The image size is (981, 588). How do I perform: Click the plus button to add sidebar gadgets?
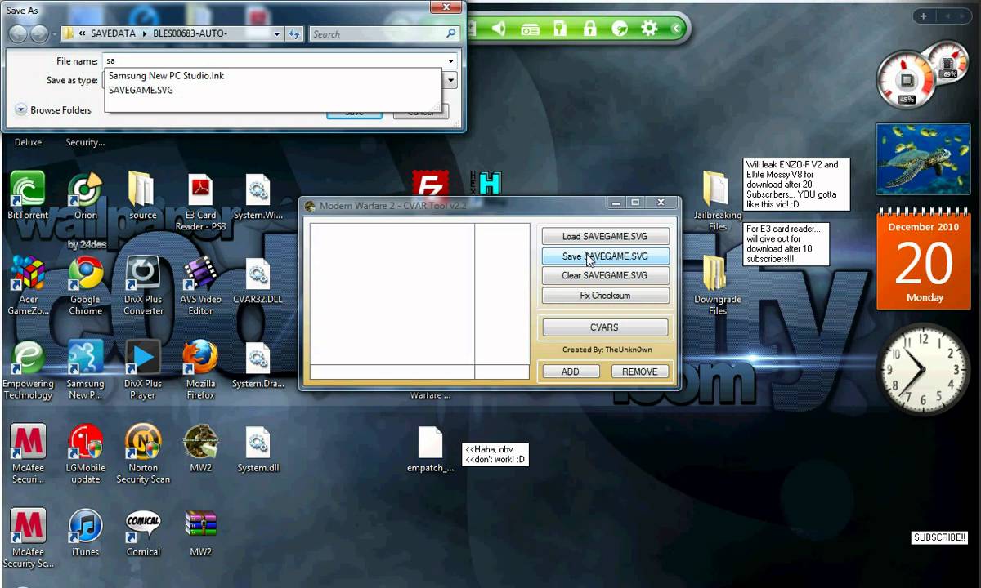924,16
